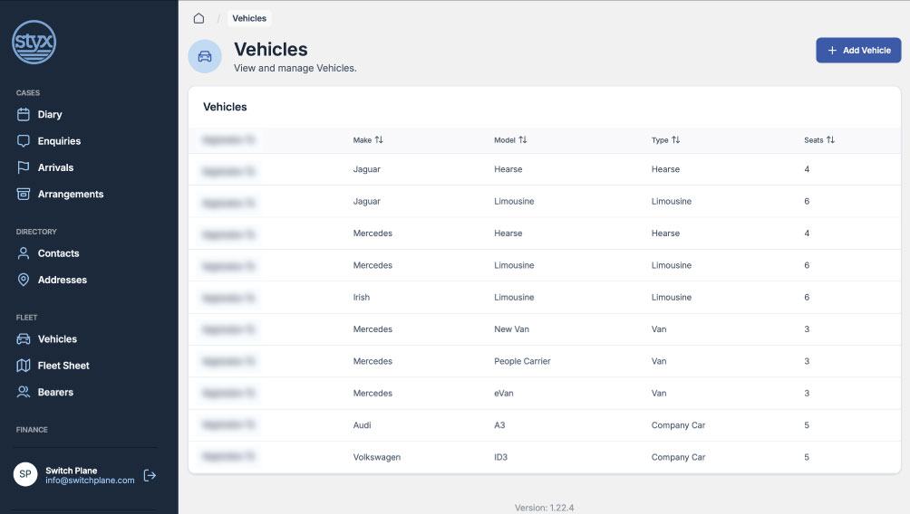The width and height of the screenshot is (910, 514).
Task: Click the home icon in breadcrumb
Action: pos(198,18)
